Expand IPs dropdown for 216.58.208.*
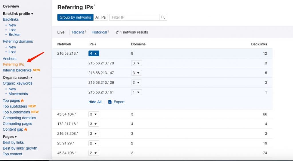This screenshot has height=161, width=293. point(94,134)
